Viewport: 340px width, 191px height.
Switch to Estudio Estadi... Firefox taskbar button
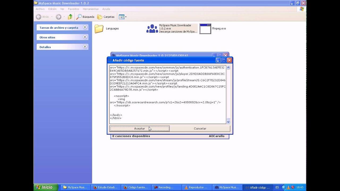pyautogui.click(x=105, y=187)
